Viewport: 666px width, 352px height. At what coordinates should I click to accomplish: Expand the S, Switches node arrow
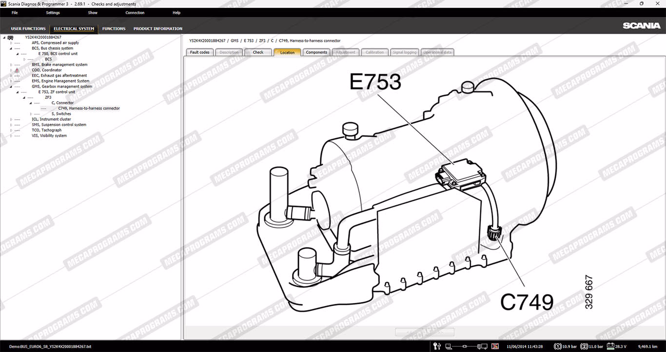coord(31,114)
